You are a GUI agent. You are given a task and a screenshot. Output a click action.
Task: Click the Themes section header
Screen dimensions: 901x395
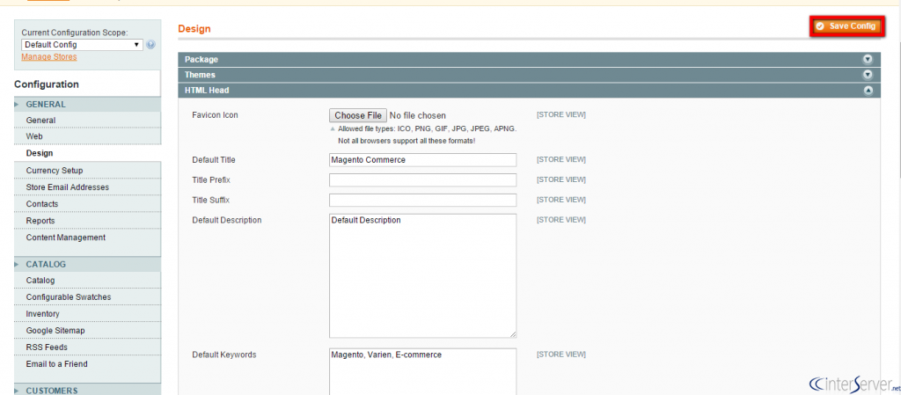click(529, 75)
